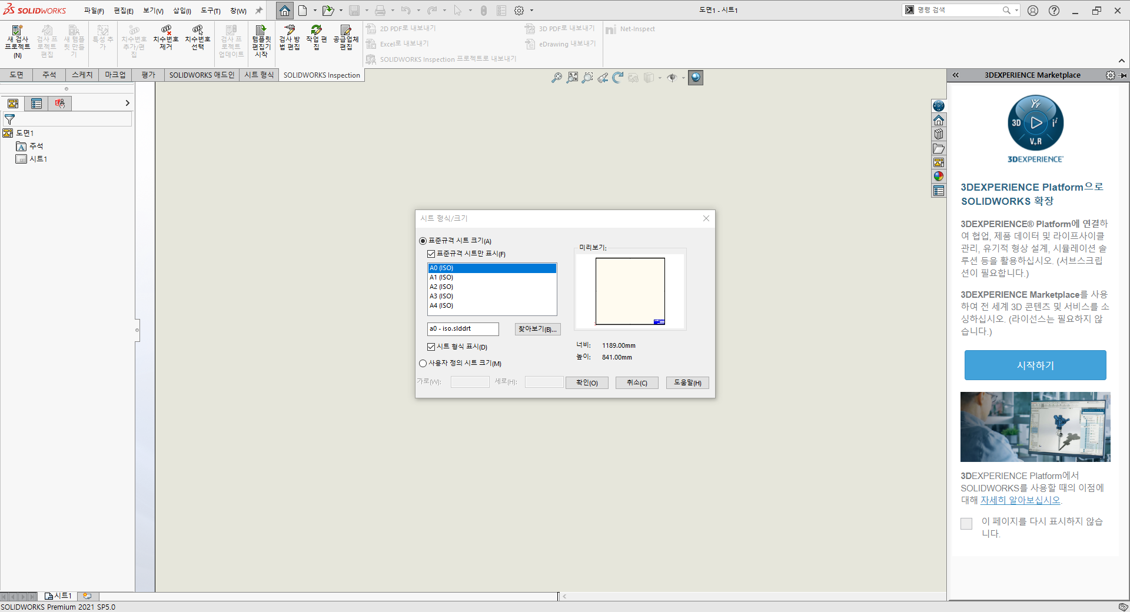This screenshot has height=612, width=1130.
Task: Open 작업 편집 (edit operations)
Action: click(x=317, y=38)
